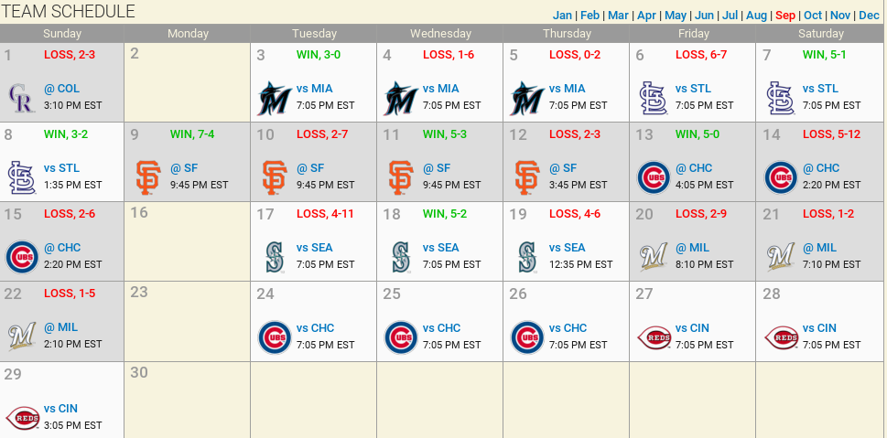Image resolution: width=887 pixels, height=438 pixels.
Task: Open 'vs SEA' game on September 18
Action: click(440, 248)
